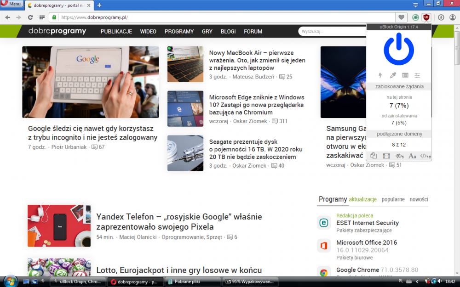Open the Opera Menu button
This screenshot has width=460, height=287.
pos(11,4)
